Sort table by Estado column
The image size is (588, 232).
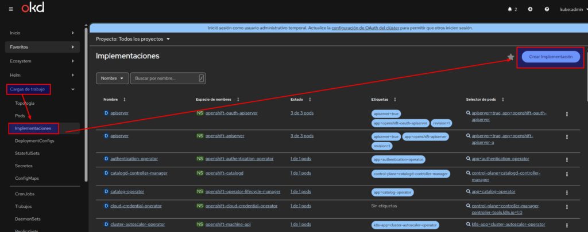(x=310, y=99)
